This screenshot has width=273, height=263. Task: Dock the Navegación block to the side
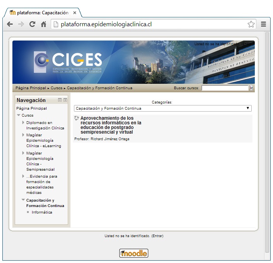65,100
